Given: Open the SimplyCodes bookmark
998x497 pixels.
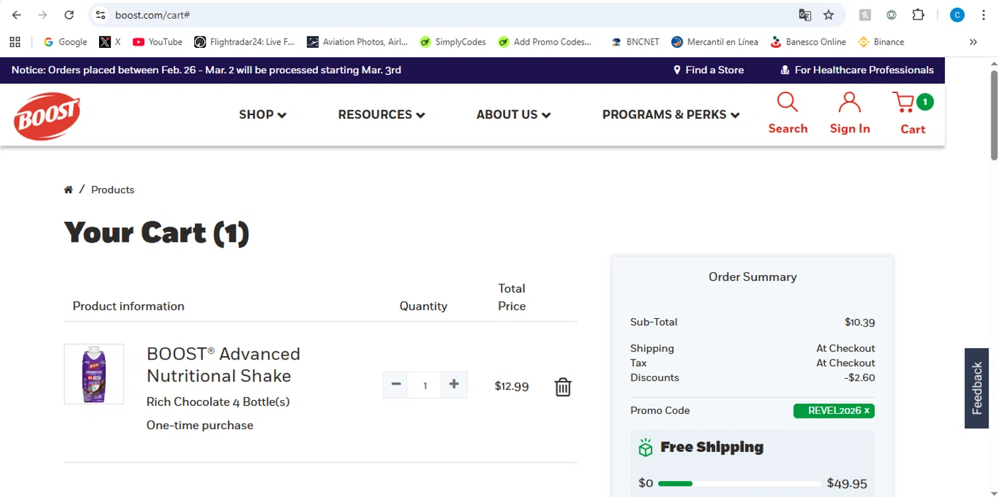Looking at the screenshot, I should [x=452, y=42].
